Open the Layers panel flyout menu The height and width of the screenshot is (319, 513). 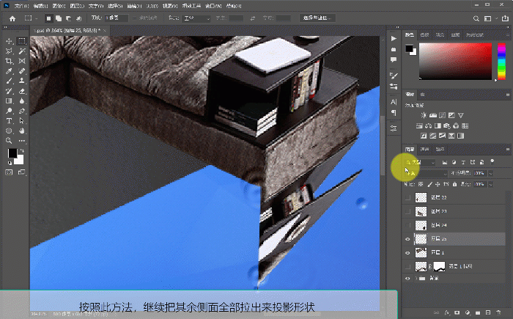pyautogui.click(x=508, y=150)
